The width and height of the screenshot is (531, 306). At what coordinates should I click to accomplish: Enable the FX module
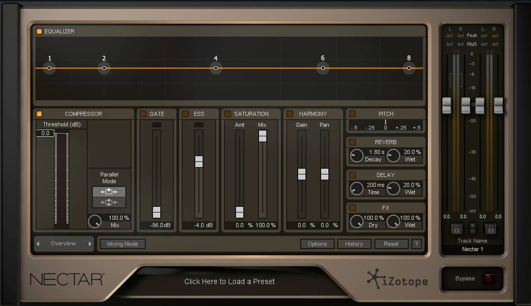point(352,208)
